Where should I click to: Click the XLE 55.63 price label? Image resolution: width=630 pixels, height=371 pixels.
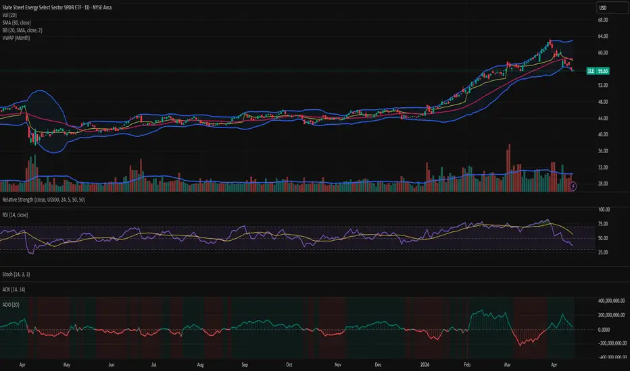click(x=598, y=71)
